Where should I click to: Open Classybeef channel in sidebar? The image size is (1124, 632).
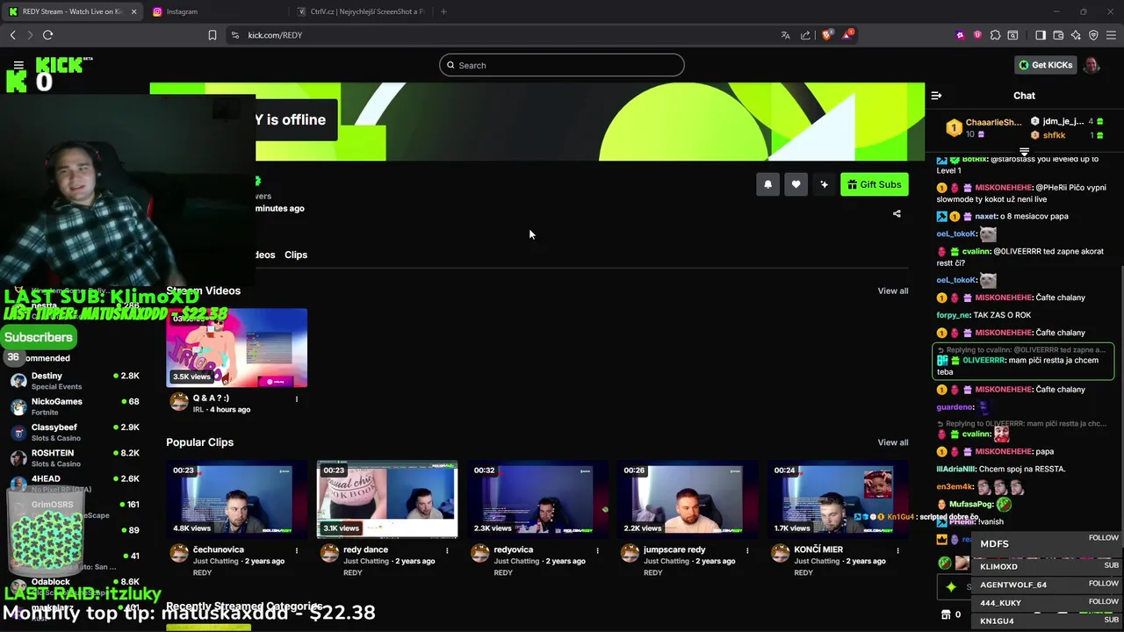pyautogui.click(x=75, y=432)
